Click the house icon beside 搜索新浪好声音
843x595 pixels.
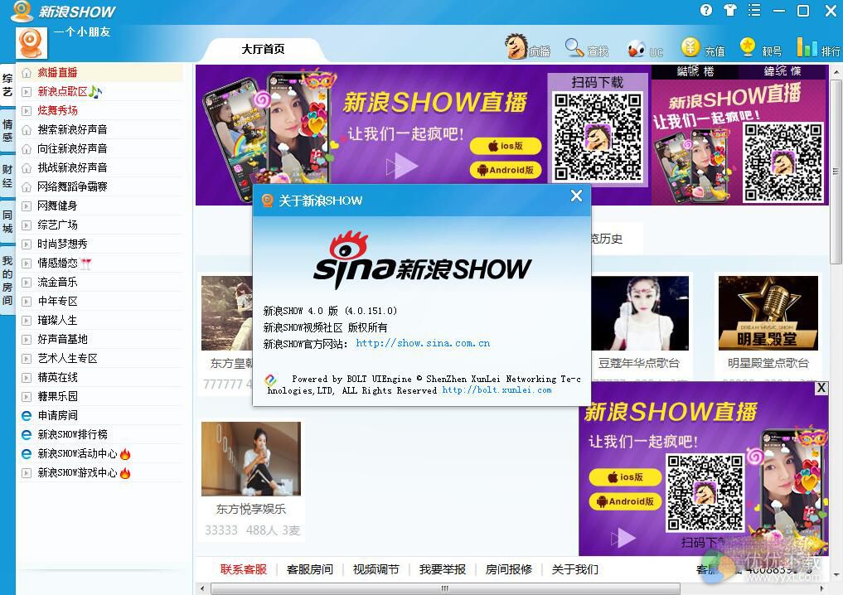[x=27, y=130]
